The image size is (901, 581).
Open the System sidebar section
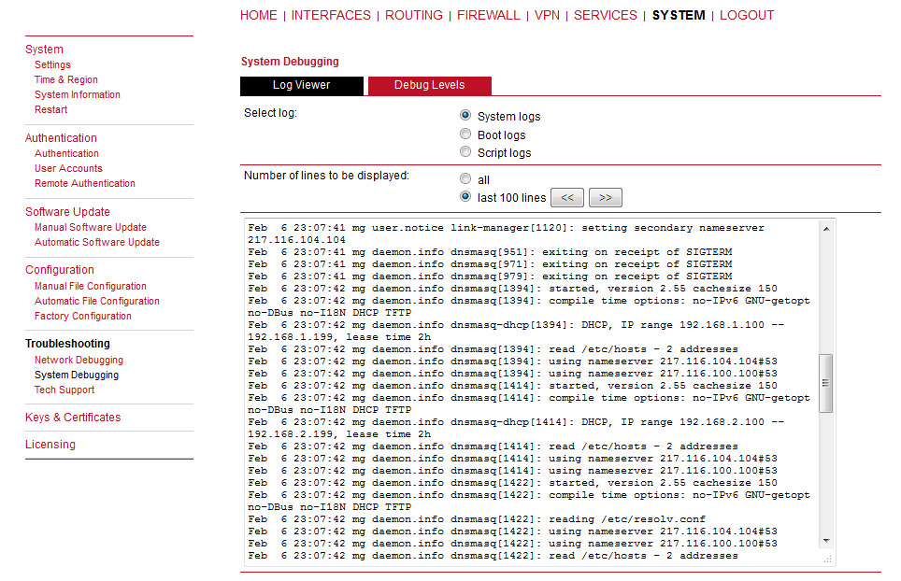(44, 50)
